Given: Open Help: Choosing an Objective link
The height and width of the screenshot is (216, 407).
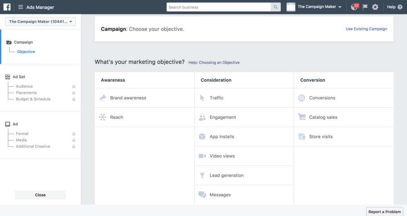Looking at the screenshot, I should (214, 62).
